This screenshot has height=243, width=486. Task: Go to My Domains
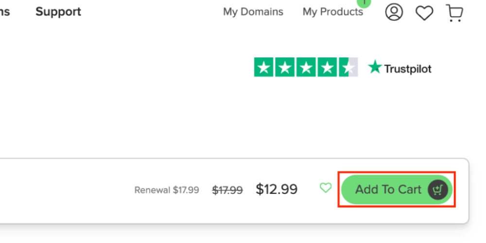(253, 12)
